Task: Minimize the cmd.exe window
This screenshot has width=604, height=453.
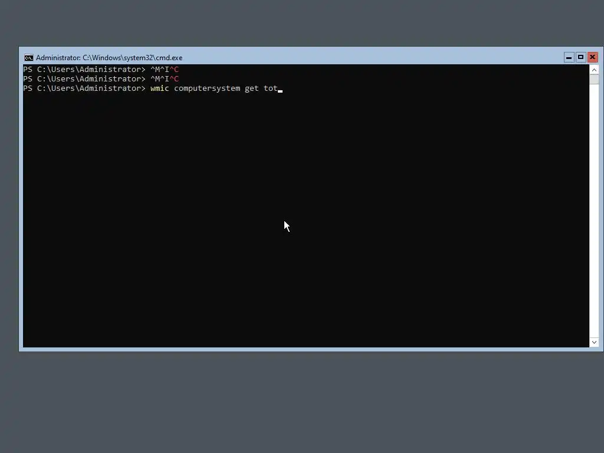Action: [x=569, y=57]
